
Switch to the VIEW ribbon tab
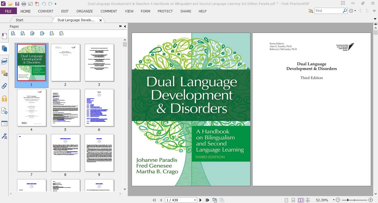(129, 11)
